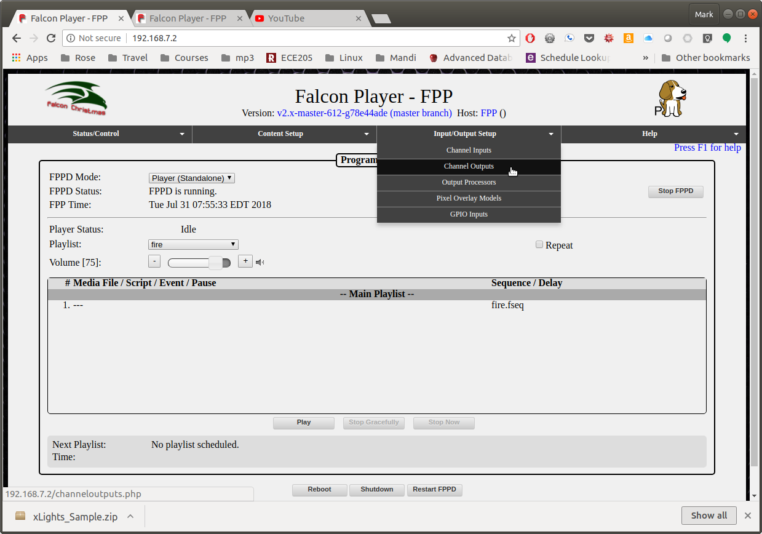Click the Press F1 for help link
Screen dimensions: 762x534
(x=707, y=147)
